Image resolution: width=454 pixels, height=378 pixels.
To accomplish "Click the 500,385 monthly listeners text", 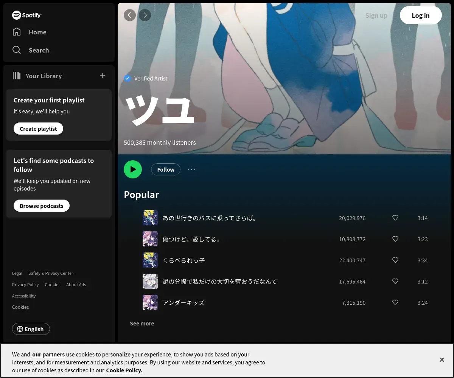I will click(160, 143).
